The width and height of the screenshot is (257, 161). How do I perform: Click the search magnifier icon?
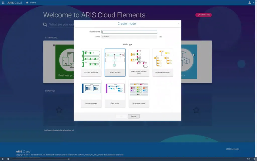45,25
